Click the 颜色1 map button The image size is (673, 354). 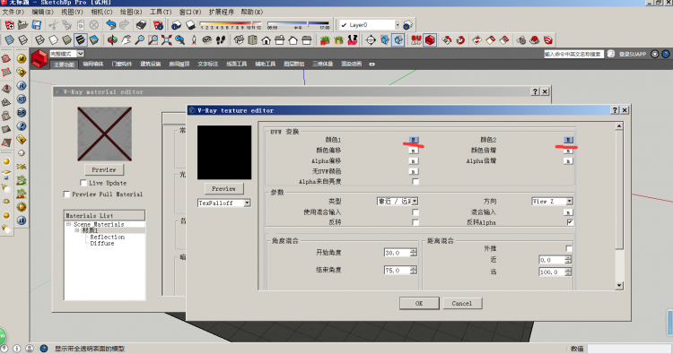pos(414,140)
